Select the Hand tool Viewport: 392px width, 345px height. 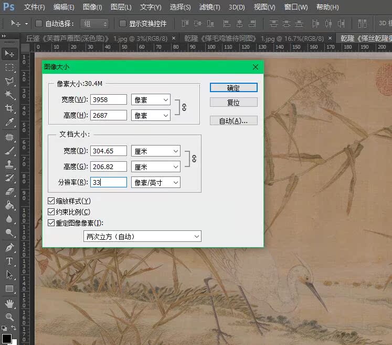9,304
